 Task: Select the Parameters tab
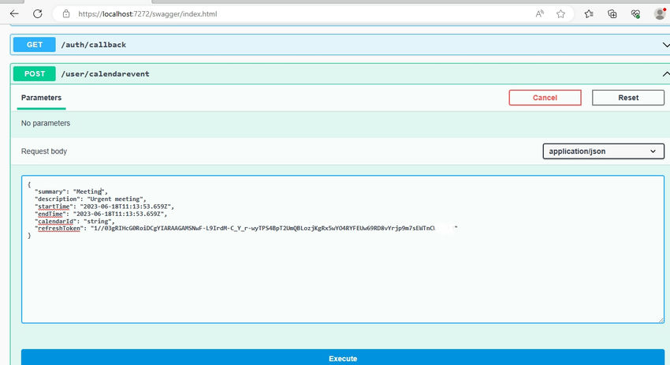(x=42, y=98)
